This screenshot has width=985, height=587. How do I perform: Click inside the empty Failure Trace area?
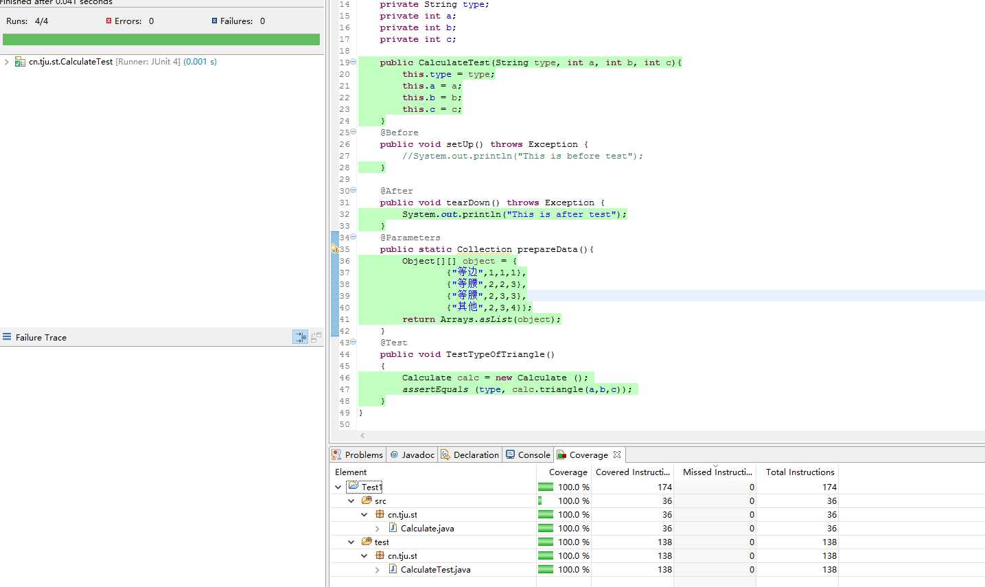click(x=162, y=467)
